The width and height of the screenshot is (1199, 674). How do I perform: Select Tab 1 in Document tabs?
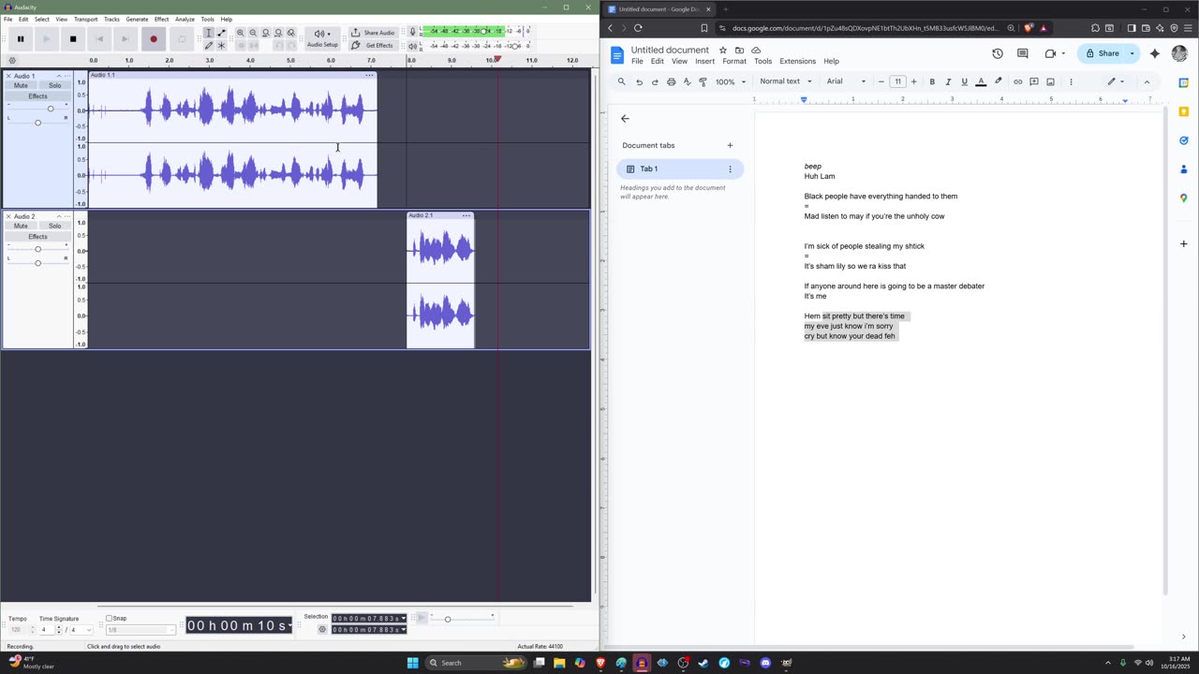pos(680,169)
